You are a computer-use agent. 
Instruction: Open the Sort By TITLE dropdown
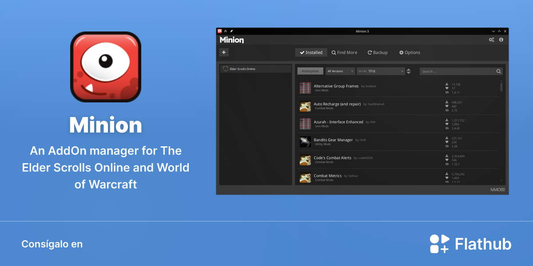[381, 71]
